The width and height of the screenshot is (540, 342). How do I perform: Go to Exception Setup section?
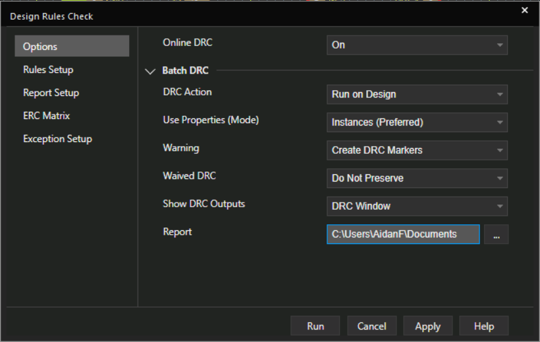click(x=57, y=139)
